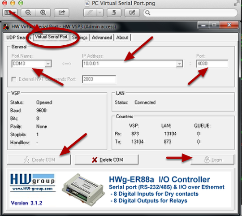Minimize the HW VSP3 window

coord(203,25)
